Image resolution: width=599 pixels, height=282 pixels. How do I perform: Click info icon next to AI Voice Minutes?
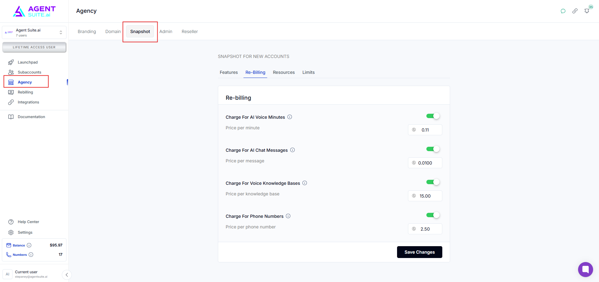point(290,117)
